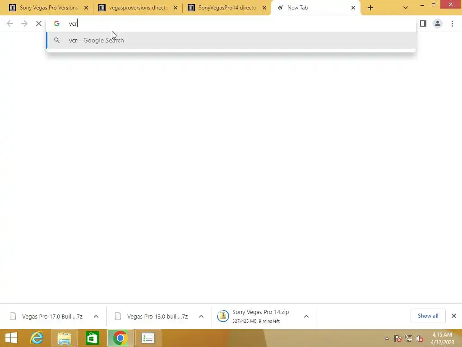Close the downloads bar
The height and width of the screenshot is (347, 462).
click(x=454, y=316)
